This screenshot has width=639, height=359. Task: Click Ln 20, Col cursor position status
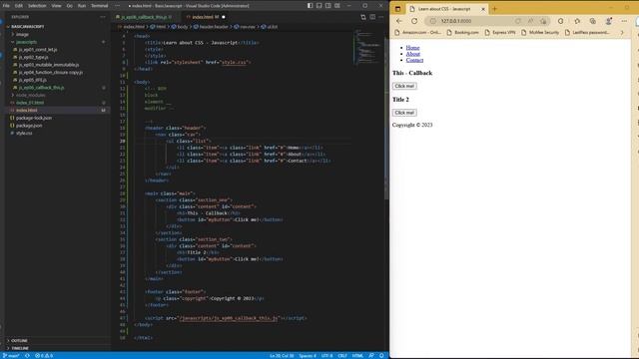282,356
